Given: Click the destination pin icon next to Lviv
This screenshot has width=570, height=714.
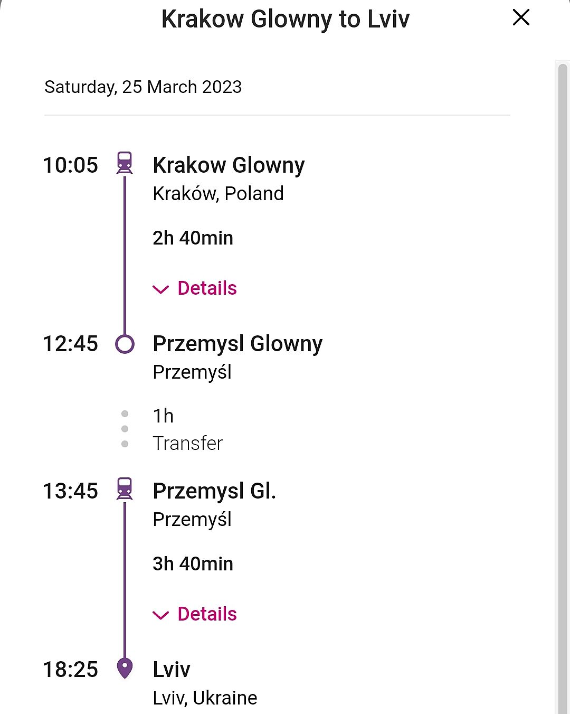Looking at the screenshot, I should coord(125,668).
